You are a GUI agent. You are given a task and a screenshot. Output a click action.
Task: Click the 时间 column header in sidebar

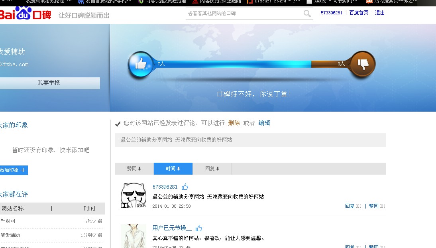coord(89,209)
